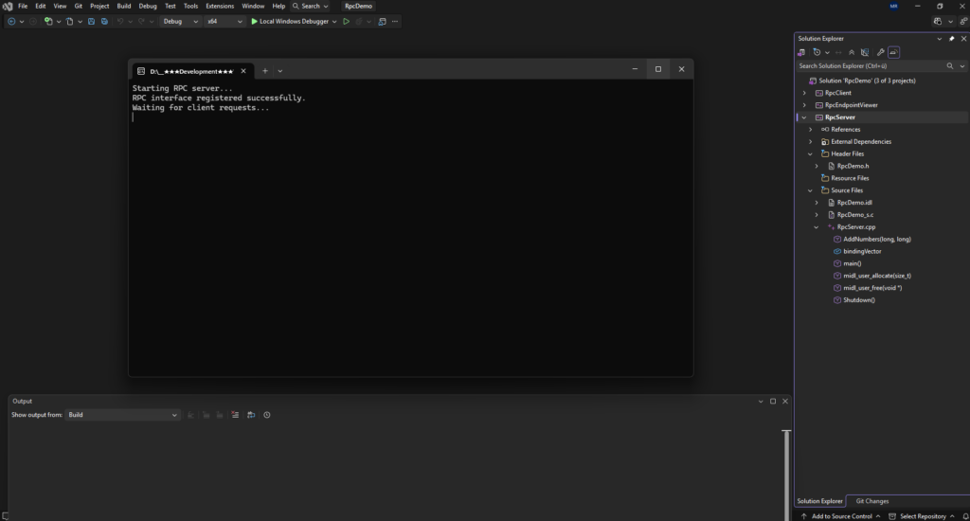Image resolution: width=970 pixels, height=521 pixels.
Task: Click Pending Changes Filter clock icon
Action: (x=817, y=53)
